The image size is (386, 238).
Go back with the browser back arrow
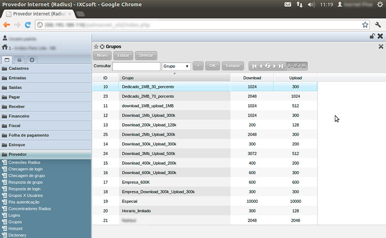[x=7, y=25]
